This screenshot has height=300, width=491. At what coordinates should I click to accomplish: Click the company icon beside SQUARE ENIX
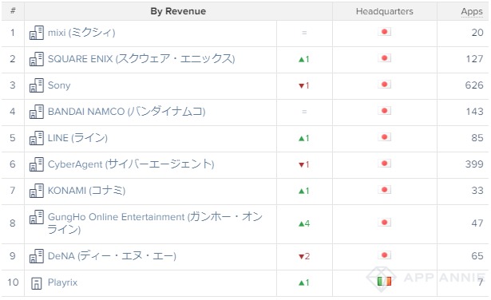tap(36, 59)
